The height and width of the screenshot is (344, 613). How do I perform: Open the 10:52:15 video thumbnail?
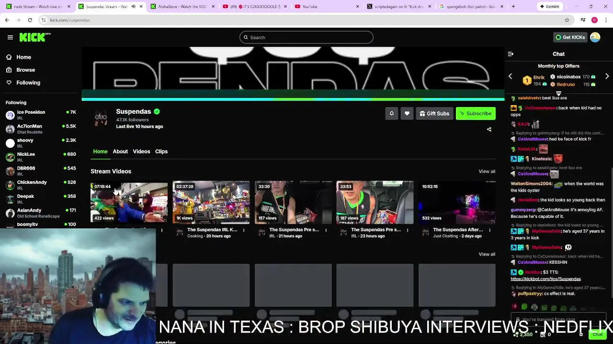pyautogui.click(x=457, y=202)
